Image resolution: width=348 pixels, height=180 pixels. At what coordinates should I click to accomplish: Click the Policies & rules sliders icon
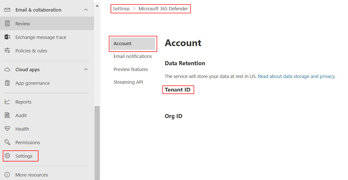coord(7,51)
